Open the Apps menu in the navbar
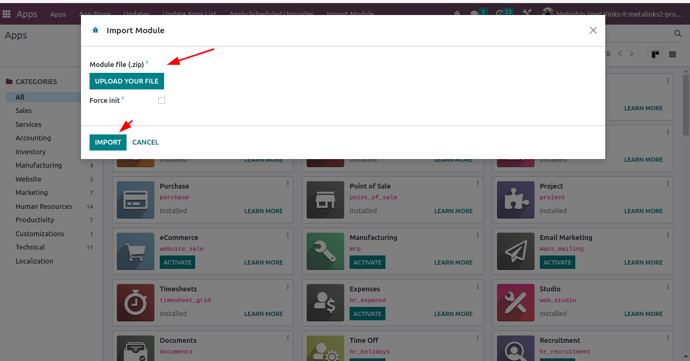Viewport: 690px width, 361px height. click(58, 14)
